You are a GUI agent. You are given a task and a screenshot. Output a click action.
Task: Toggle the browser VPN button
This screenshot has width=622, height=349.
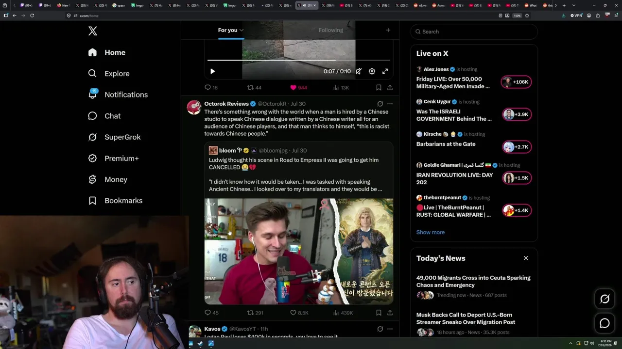point(576,16)
